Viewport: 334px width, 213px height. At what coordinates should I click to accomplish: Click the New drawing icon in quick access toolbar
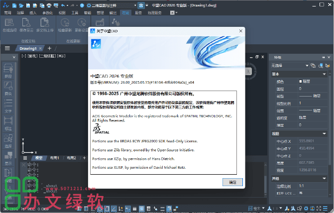(14, 5)
